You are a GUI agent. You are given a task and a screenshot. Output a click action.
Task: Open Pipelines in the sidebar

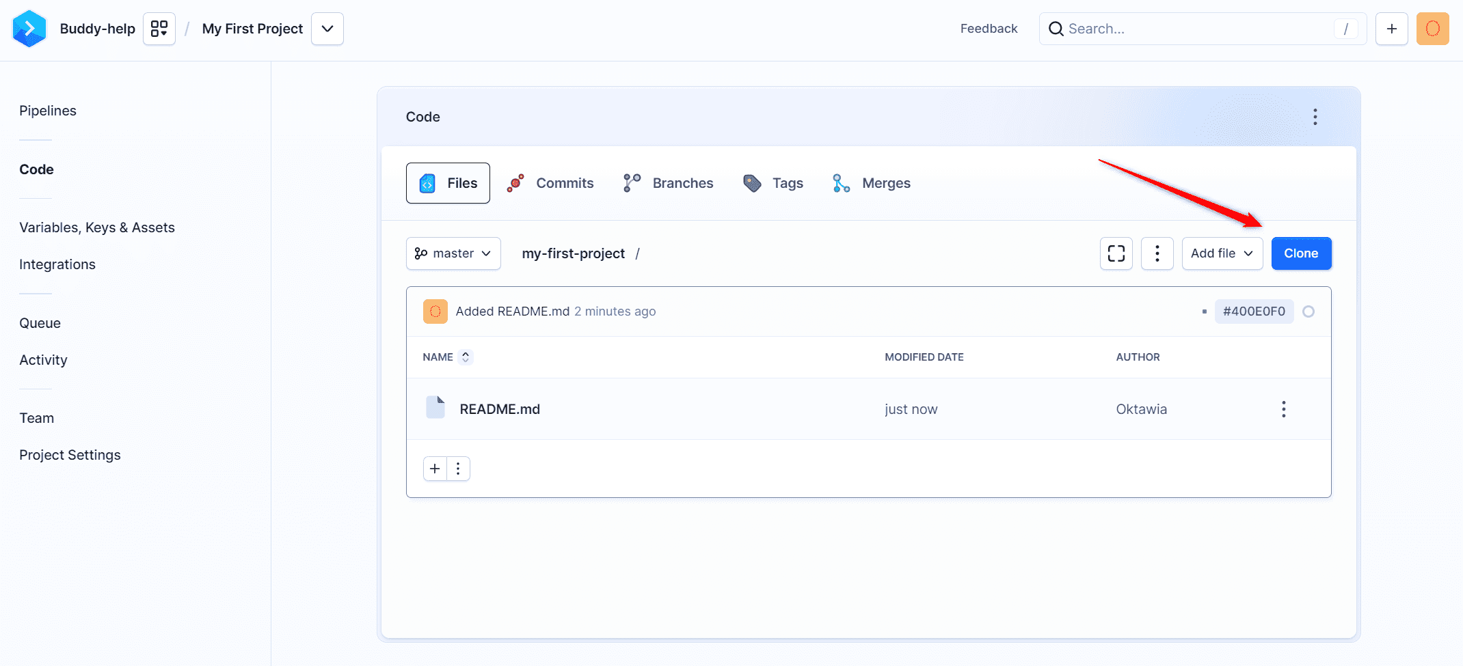[x=48, y=111]
